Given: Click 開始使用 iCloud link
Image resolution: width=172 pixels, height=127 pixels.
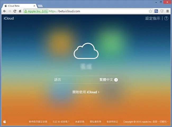Looking at the screenshot, I should (x=86, y=92).
